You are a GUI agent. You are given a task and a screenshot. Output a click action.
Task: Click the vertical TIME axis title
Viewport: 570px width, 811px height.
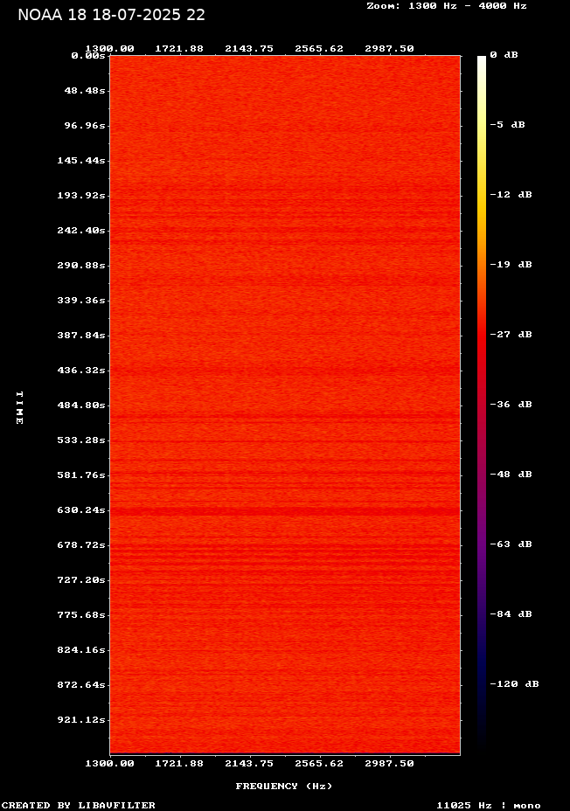pos(19,407)
